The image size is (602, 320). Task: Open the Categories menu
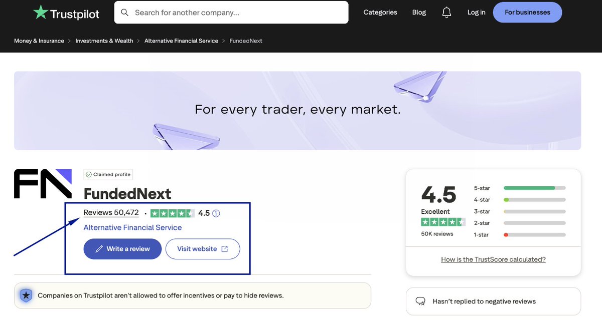point(380,13)
